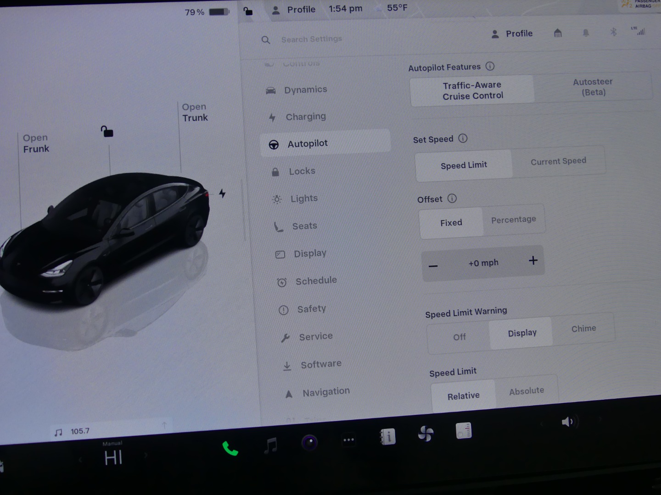Launch the music note app in dock
Image resolution: width=661 pixels, height=495 pixels.
pos(270,445)
